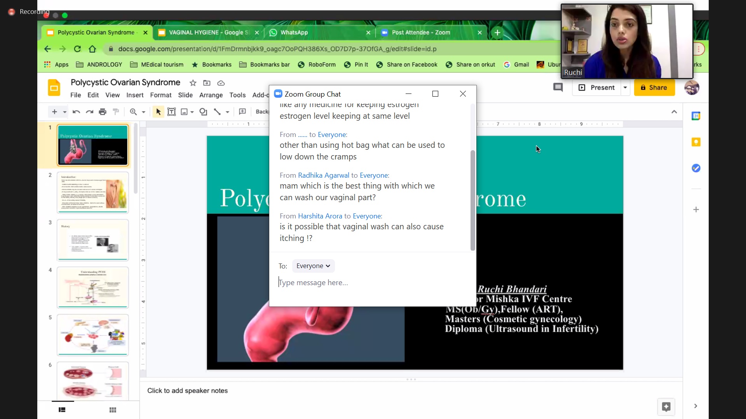Click the print icon in toolbar
Image resolution: width=746 pixels, height=419 pixels.
click(103, 112)
